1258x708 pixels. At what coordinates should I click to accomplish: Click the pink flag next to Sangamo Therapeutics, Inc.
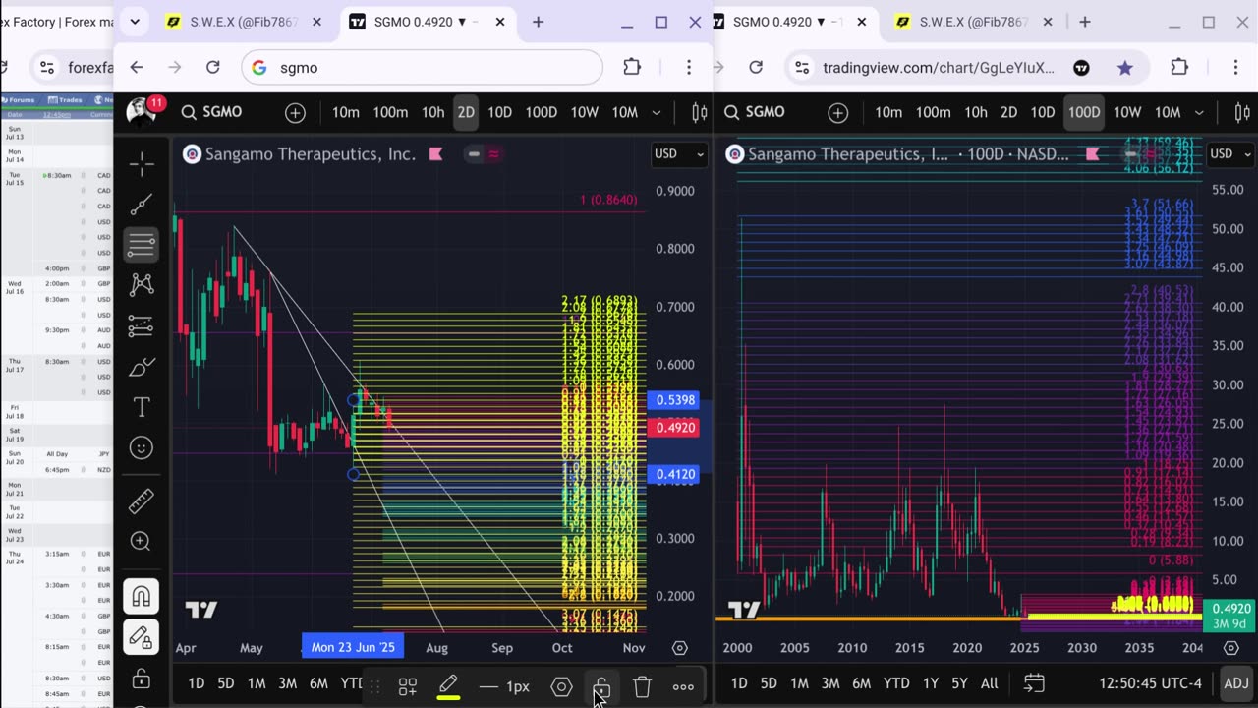435,154
